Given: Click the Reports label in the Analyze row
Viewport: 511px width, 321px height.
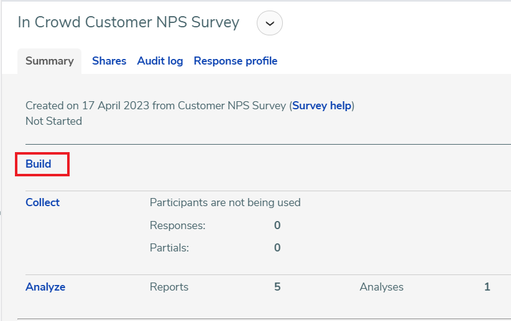Looking at the screenshot, I should coord(169,287).
